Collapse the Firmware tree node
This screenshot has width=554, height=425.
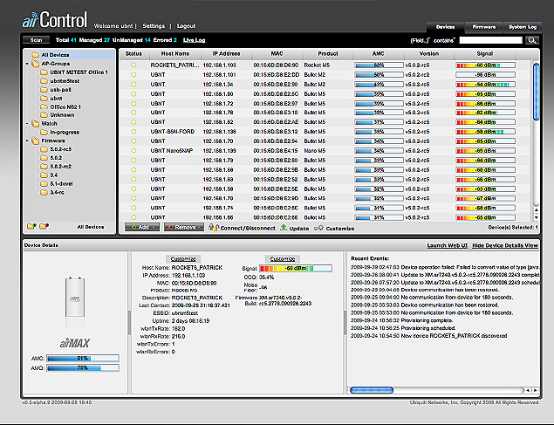pyautogui.click(x=27, y=141)
